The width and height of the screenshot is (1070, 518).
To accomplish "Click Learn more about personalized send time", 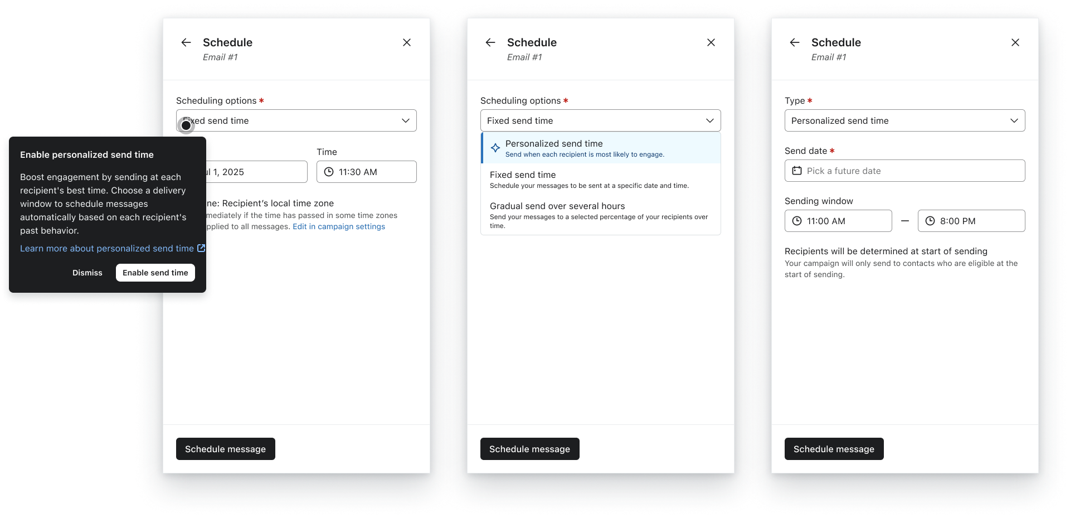I will click(107, 248).
